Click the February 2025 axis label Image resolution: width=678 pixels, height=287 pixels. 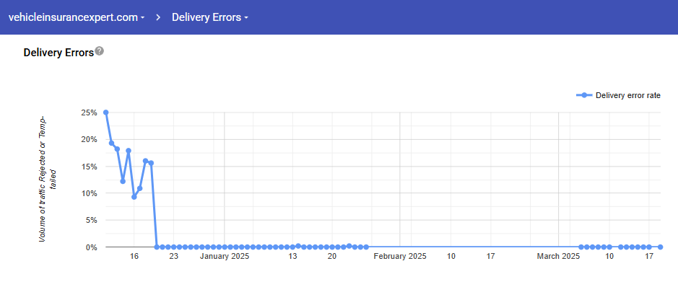[x=400, y=257]
